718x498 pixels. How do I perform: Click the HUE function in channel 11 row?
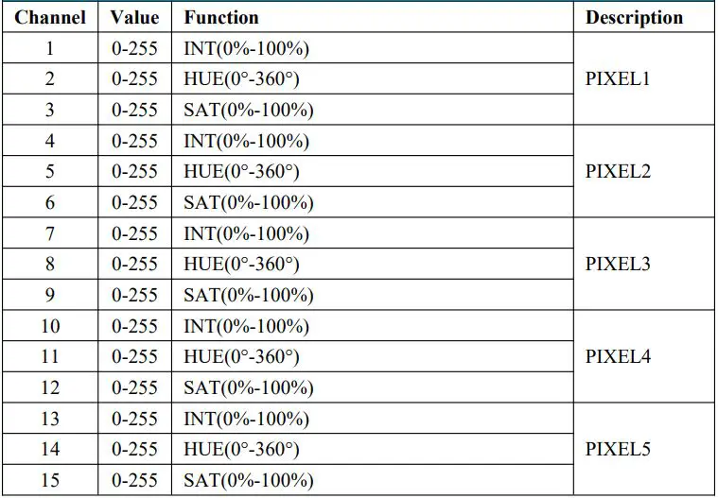[241, 357]
